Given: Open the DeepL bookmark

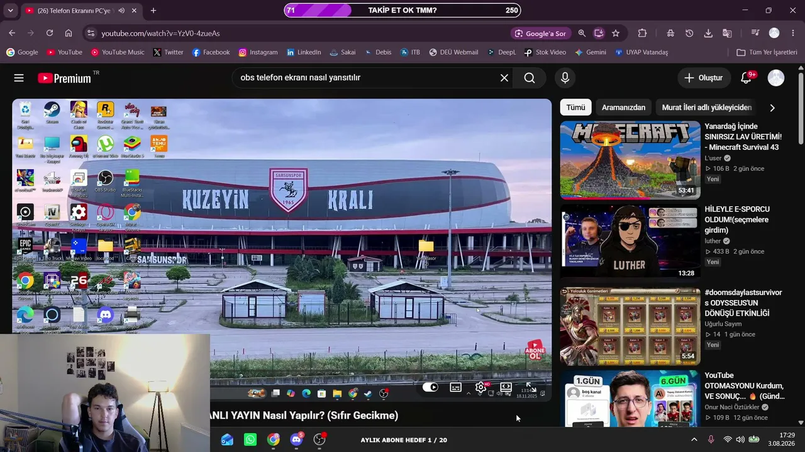Looking at the screenshot, I should click(501, 52).
